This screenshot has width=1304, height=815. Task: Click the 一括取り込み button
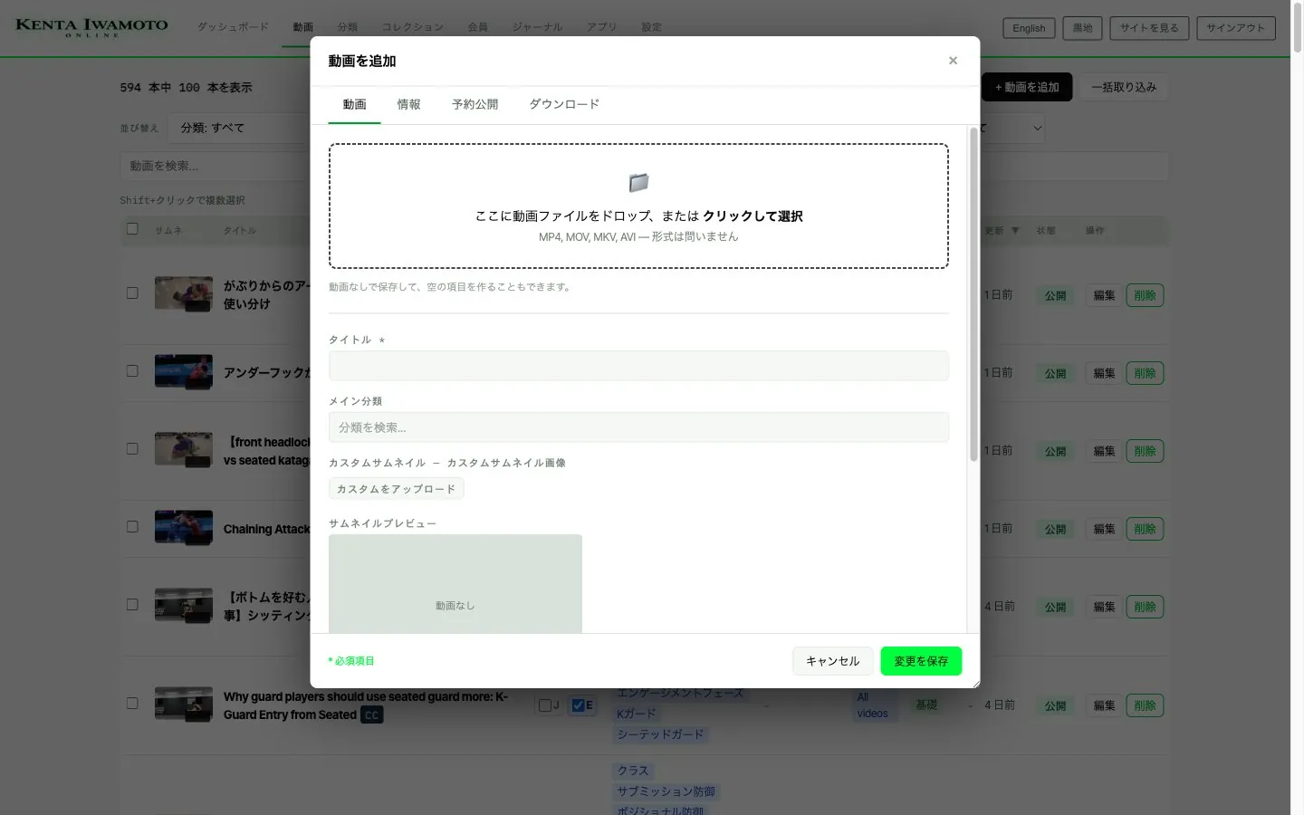tap(1123, 87)
